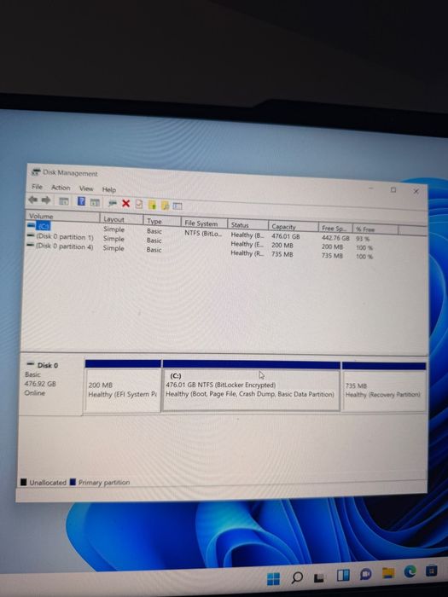Click the last toolbar view-settings icon
This screenshot has width=448, height=597.
coord(177,206)
